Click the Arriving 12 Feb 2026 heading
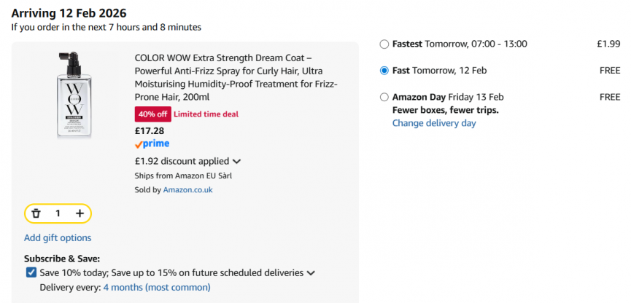 coord(69,13)
